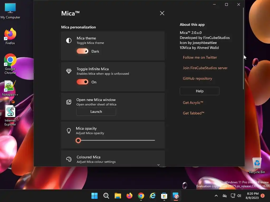Toggle the Mica theme Dark switch
The image size is (270, 202).
[83, 51]
